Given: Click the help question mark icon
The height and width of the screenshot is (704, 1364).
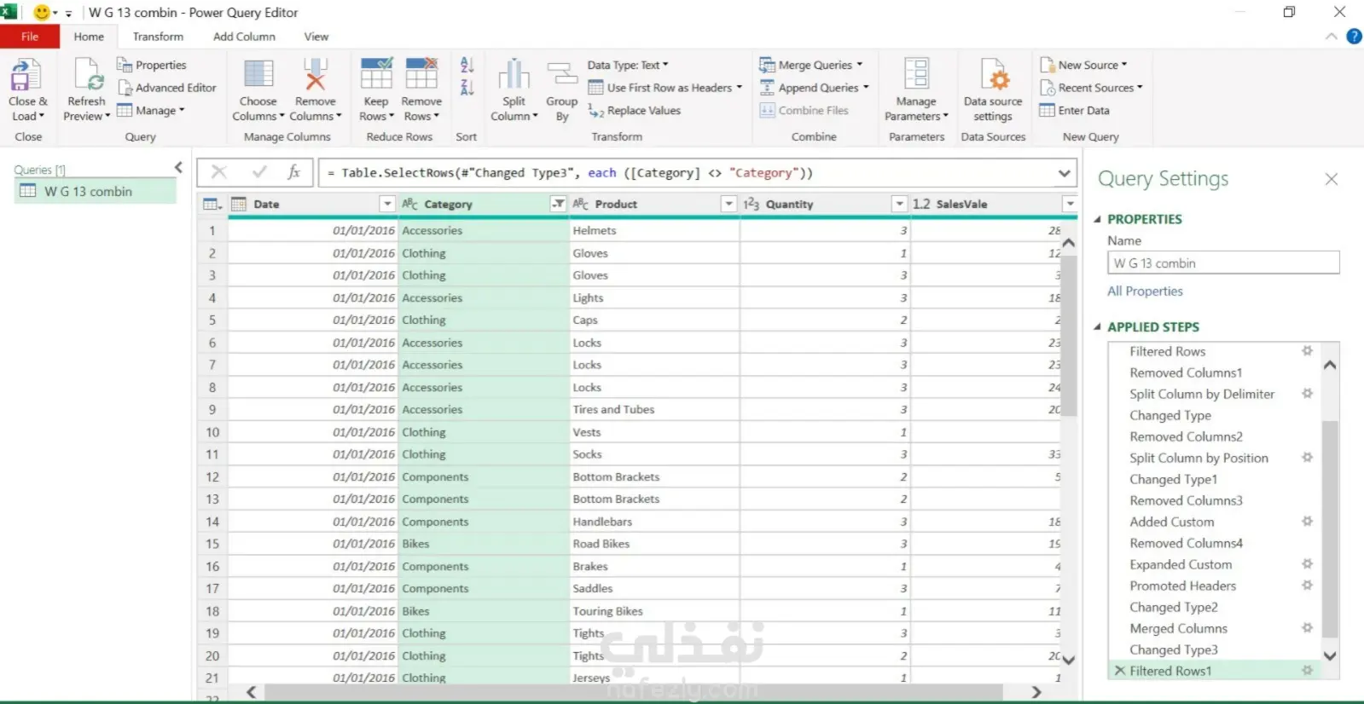Looking at the screenshot, I should click(1353, 37).
